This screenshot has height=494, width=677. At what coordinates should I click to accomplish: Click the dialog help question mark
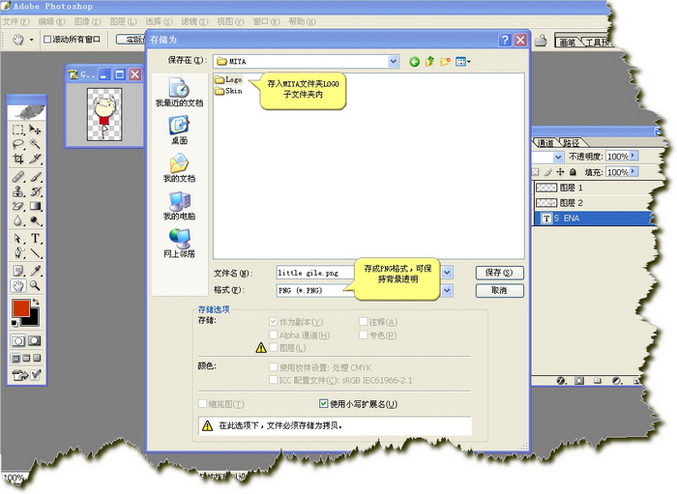click(x=505, y=40)
